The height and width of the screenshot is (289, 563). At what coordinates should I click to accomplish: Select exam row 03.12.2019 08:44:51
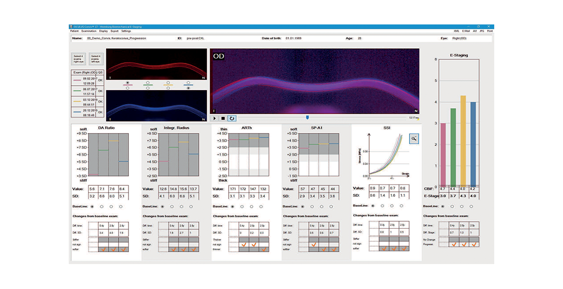(88, 102)
